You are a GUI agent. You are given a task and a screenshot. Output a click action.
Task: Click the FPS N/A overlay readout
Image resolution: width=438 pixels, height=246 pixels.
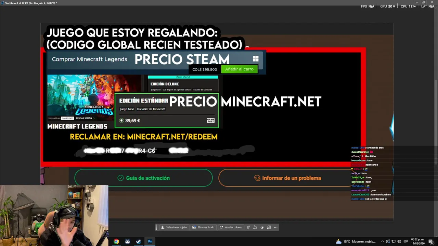368,6
